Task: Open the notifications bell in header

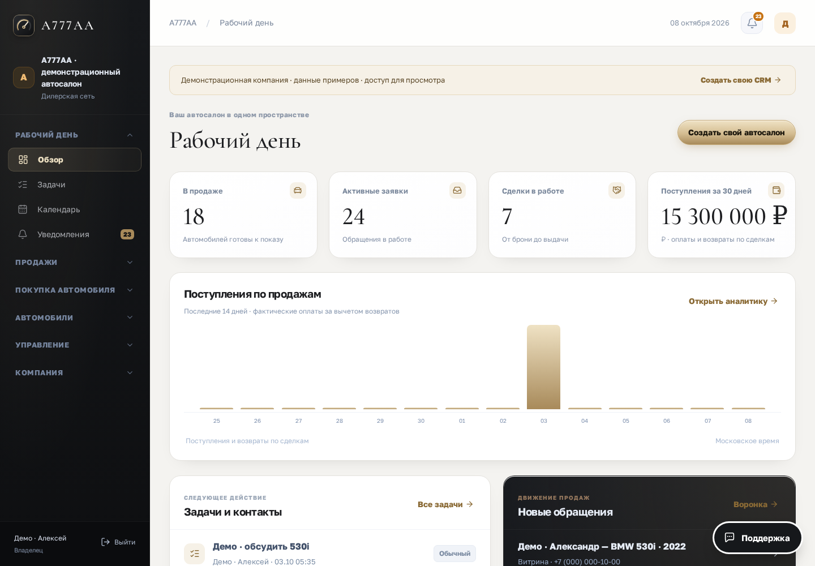Action: [x=752, y=23]
